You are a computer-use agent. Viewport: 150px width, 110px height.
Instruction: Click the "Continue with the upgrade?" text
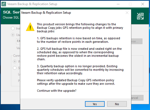pyautogui.click(x=57, y=91)
